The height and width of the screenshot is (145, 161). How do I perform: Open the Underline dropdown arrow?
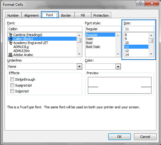click(79, 66)
